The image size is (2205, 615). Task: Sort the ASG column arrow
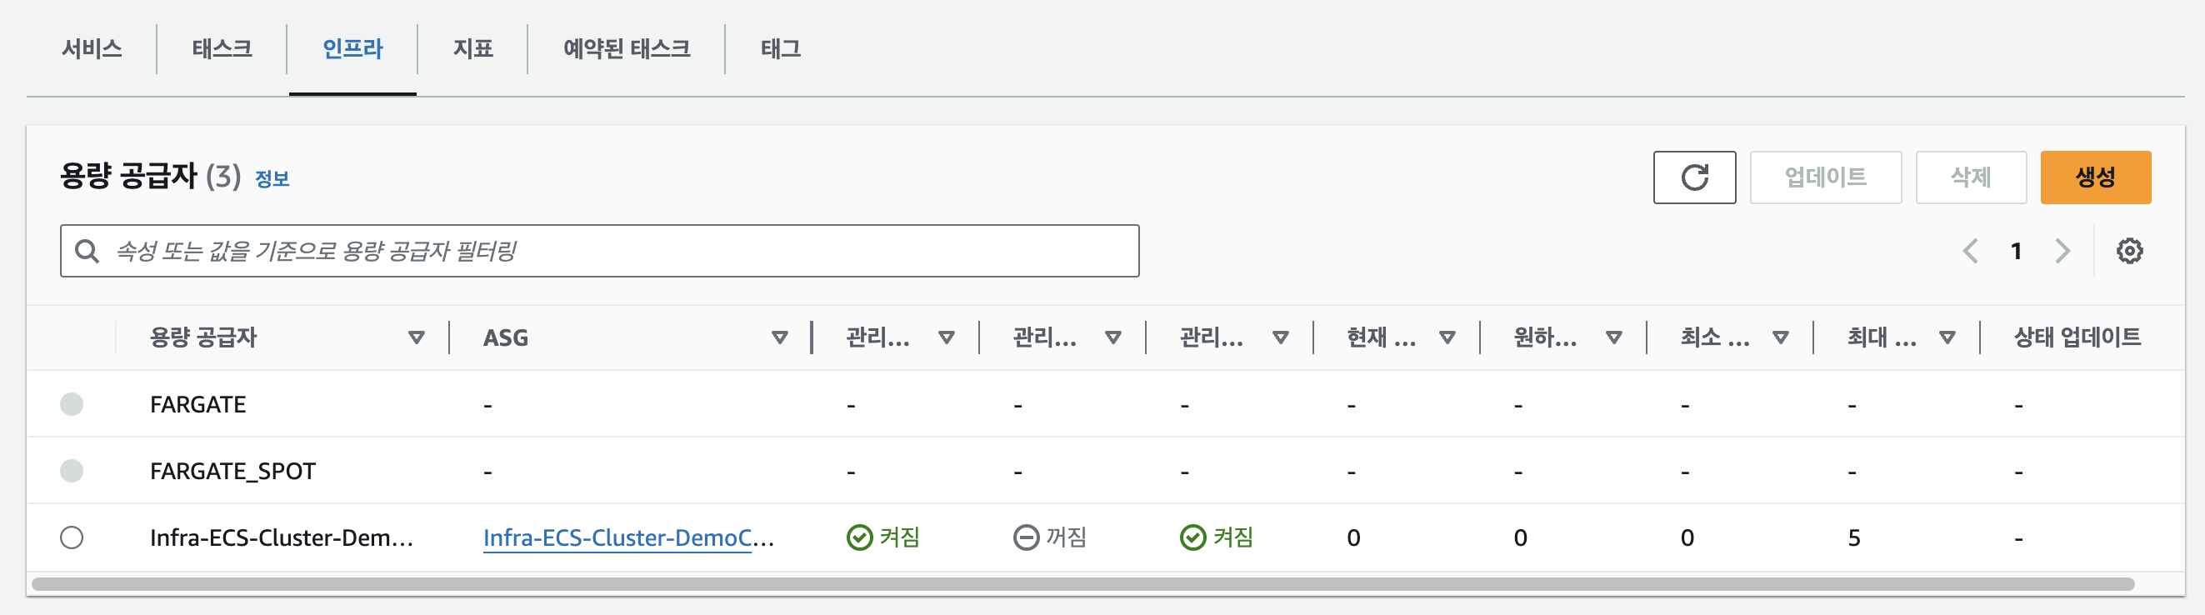[x=779, y=337]
